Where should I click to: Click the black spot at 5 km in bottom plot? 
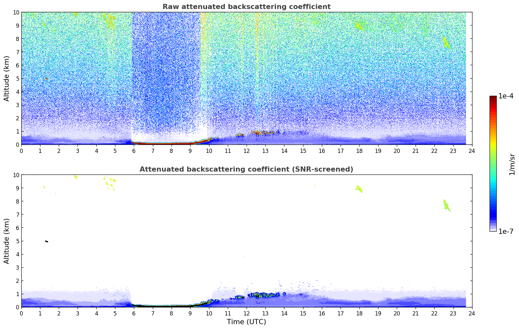click(x=47, y=241)
